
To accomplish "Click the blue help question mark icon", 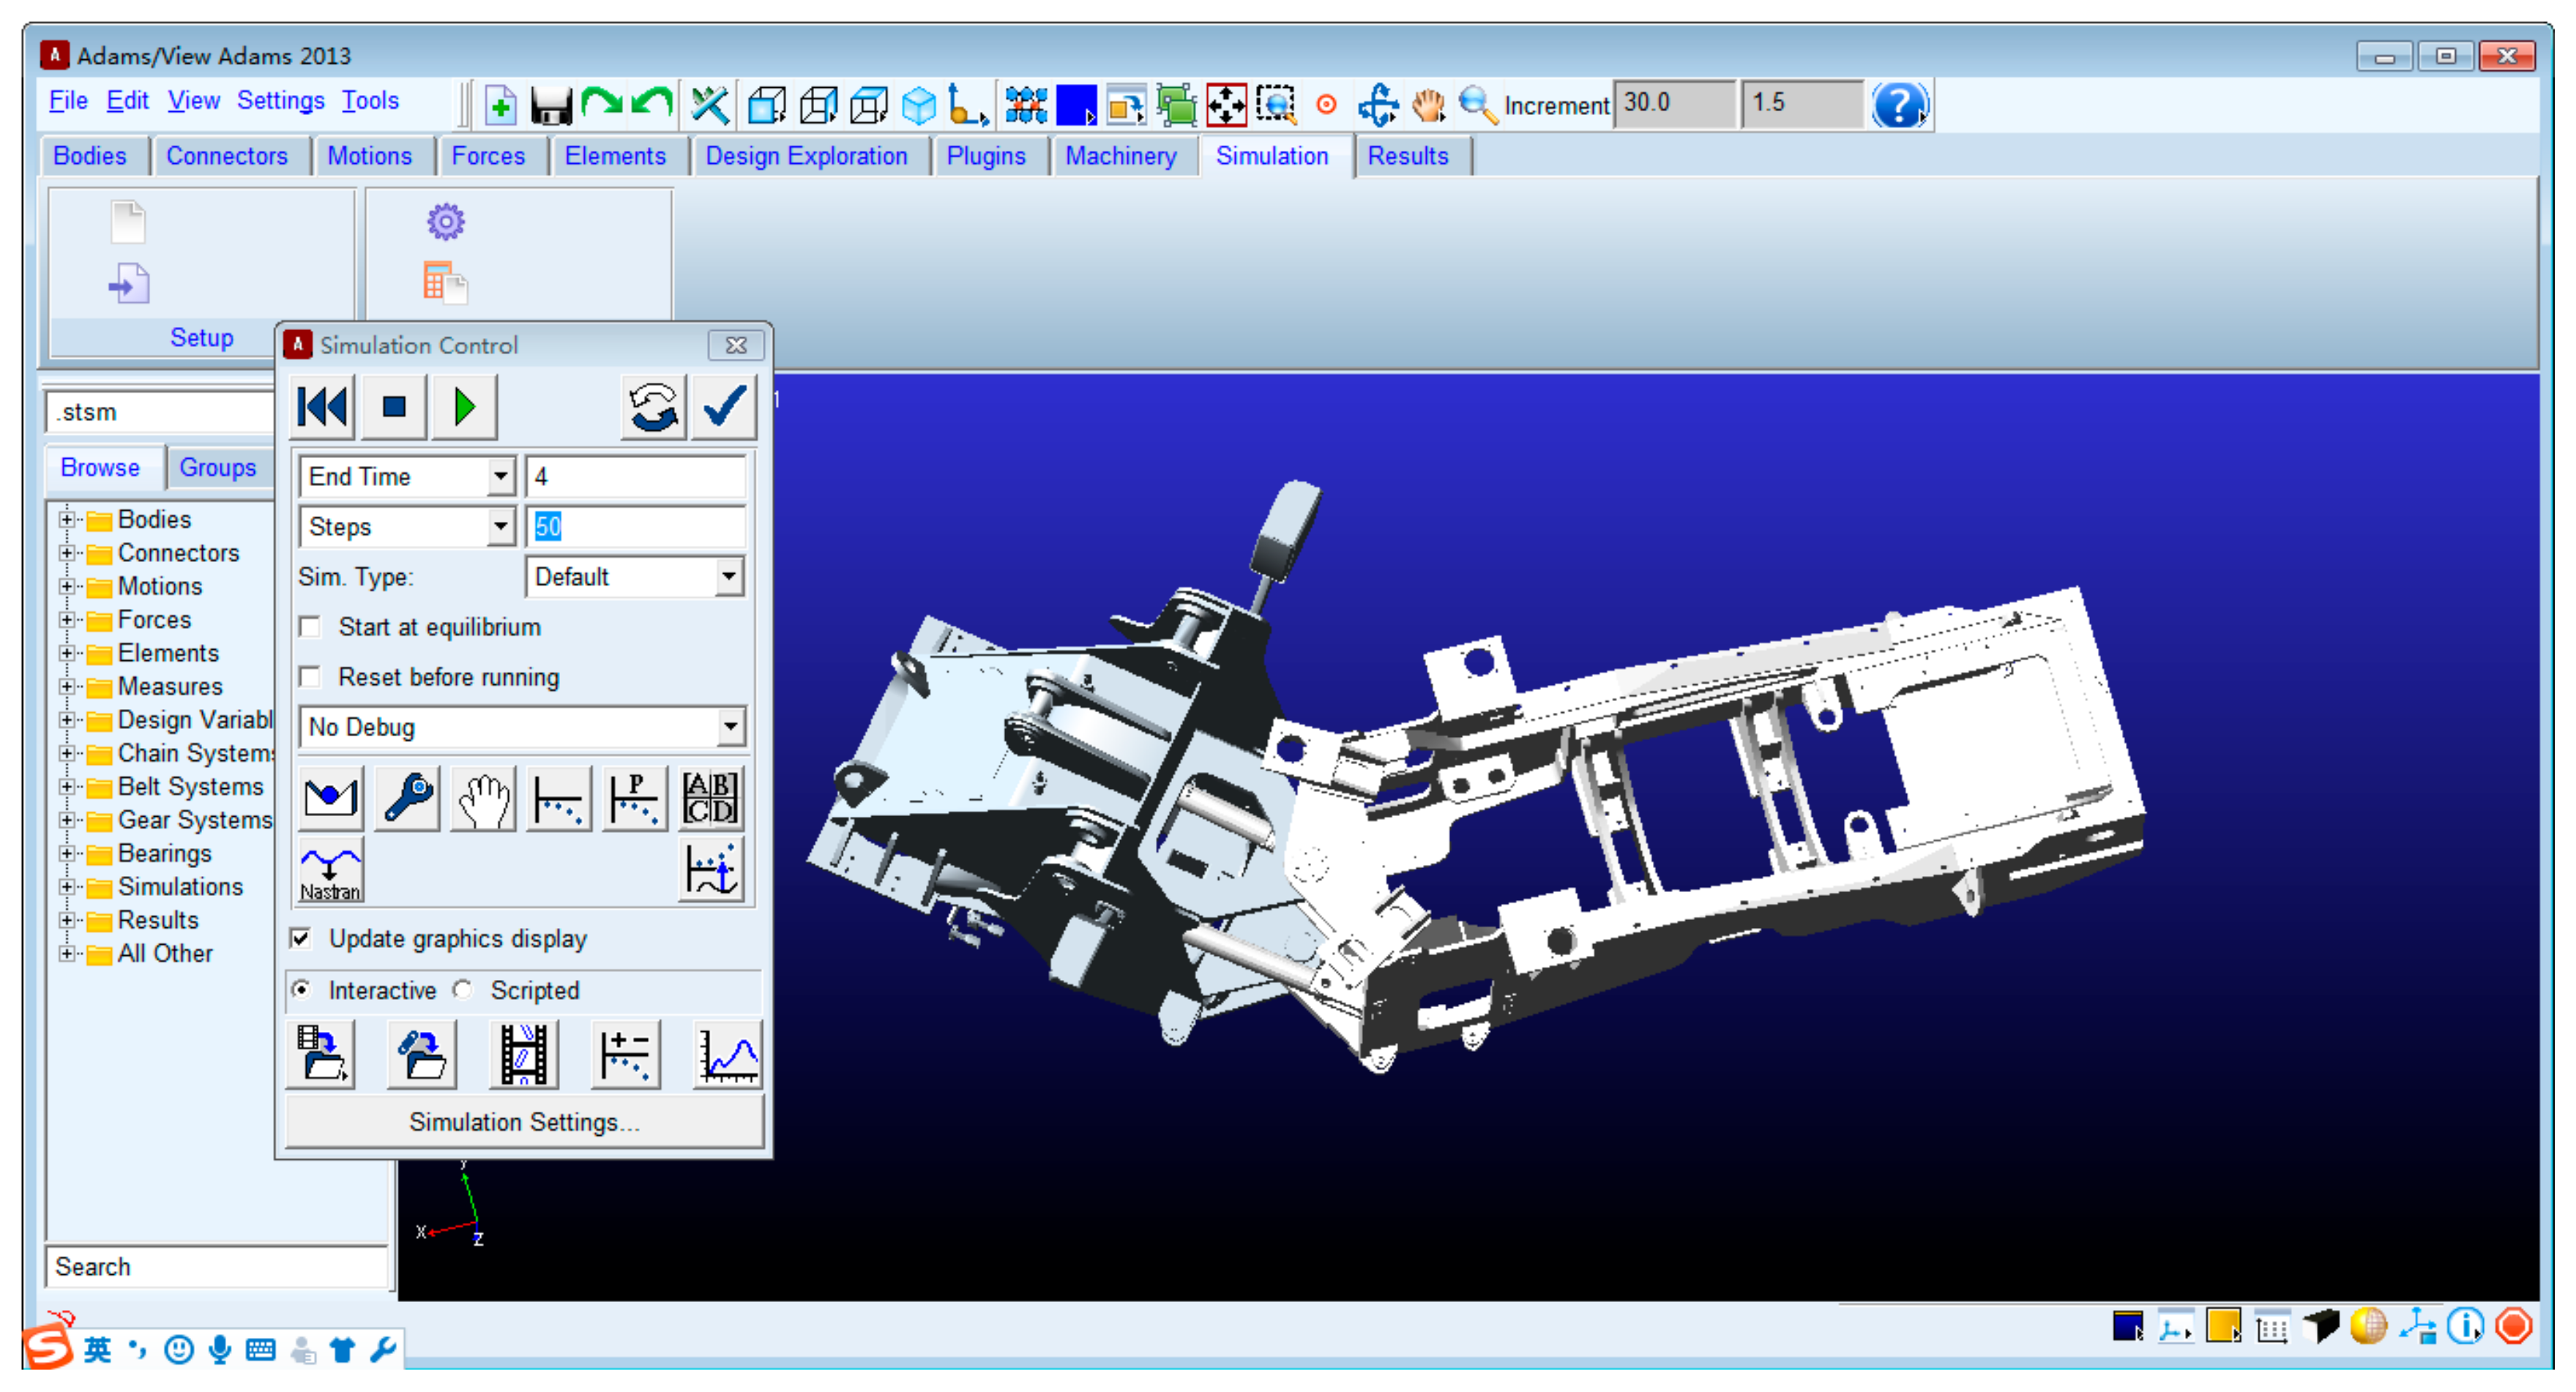I will pos(1899,105).
